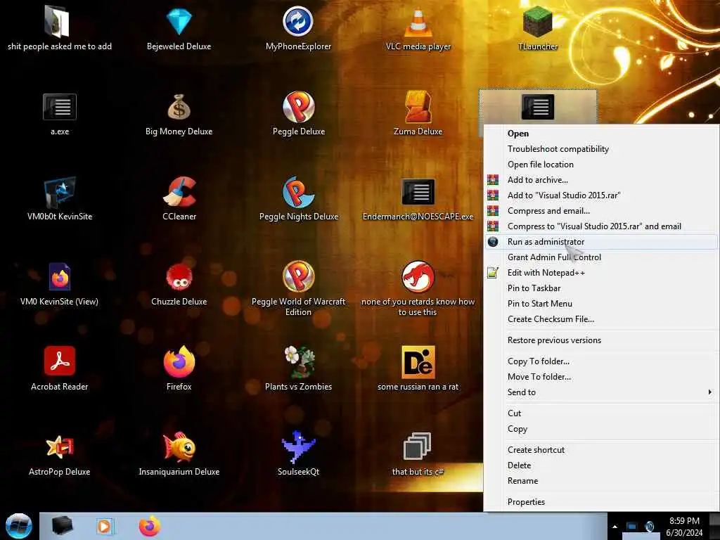Choose Properties in the context menu

coord(602,502)
